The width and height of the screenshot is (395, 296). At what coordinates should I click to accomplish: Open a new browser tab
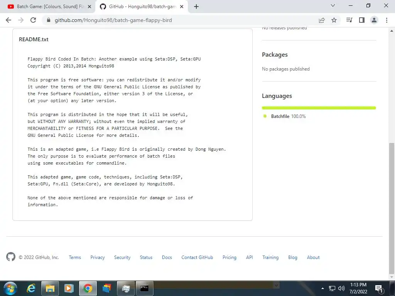[196, 7]
